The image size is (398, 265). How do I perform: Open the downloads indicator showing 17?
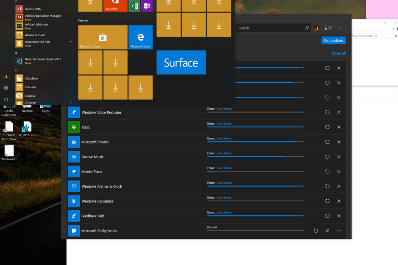[328, 28]
